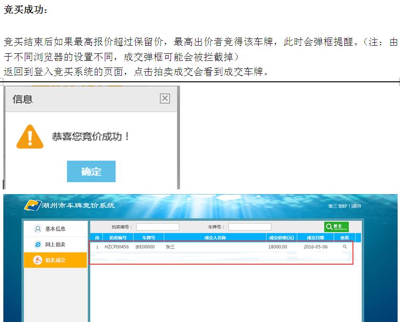Focus the 拍卖编号 input field
This screenshot has width=400, height=322.
point(158,227)
